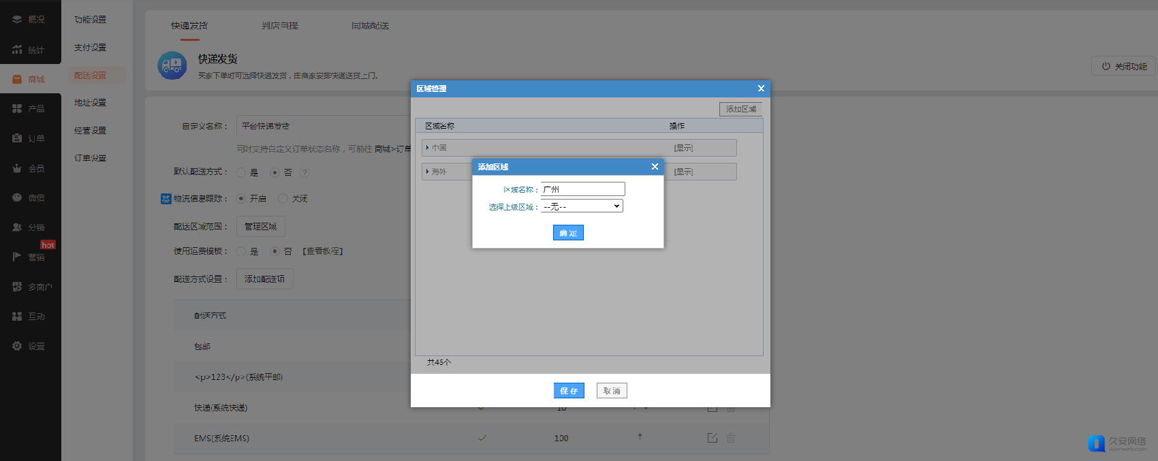Click the edit icon in EMS row
Viewport: 1158px width, 461px height.
pyautogui.click(x=712, y=438)
